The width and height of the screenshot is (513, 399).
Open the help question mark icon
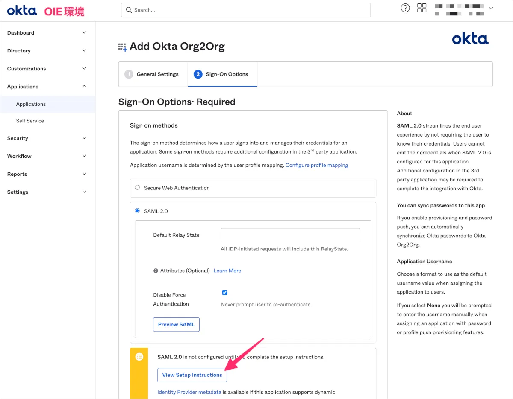[405, 8]
